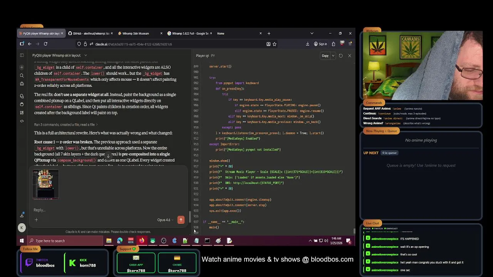
Task: Click the volume speaker icon in system tray
Action: click(326, 241)
